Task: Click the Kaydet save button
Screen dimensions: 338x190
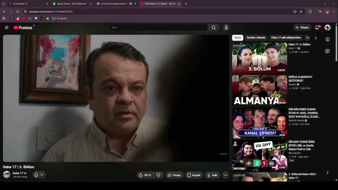Action: point(194,175)
